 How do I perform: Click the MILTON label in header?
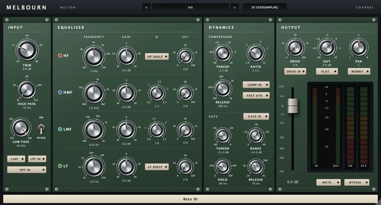[68, 8]
